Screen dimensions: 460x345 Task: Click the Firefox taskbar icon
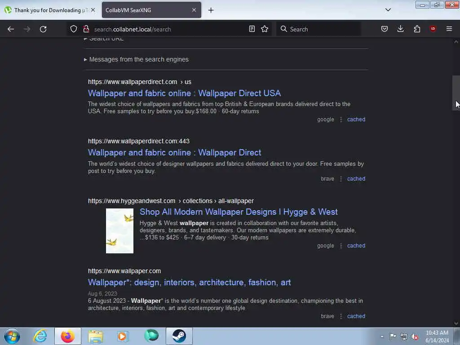68,336
